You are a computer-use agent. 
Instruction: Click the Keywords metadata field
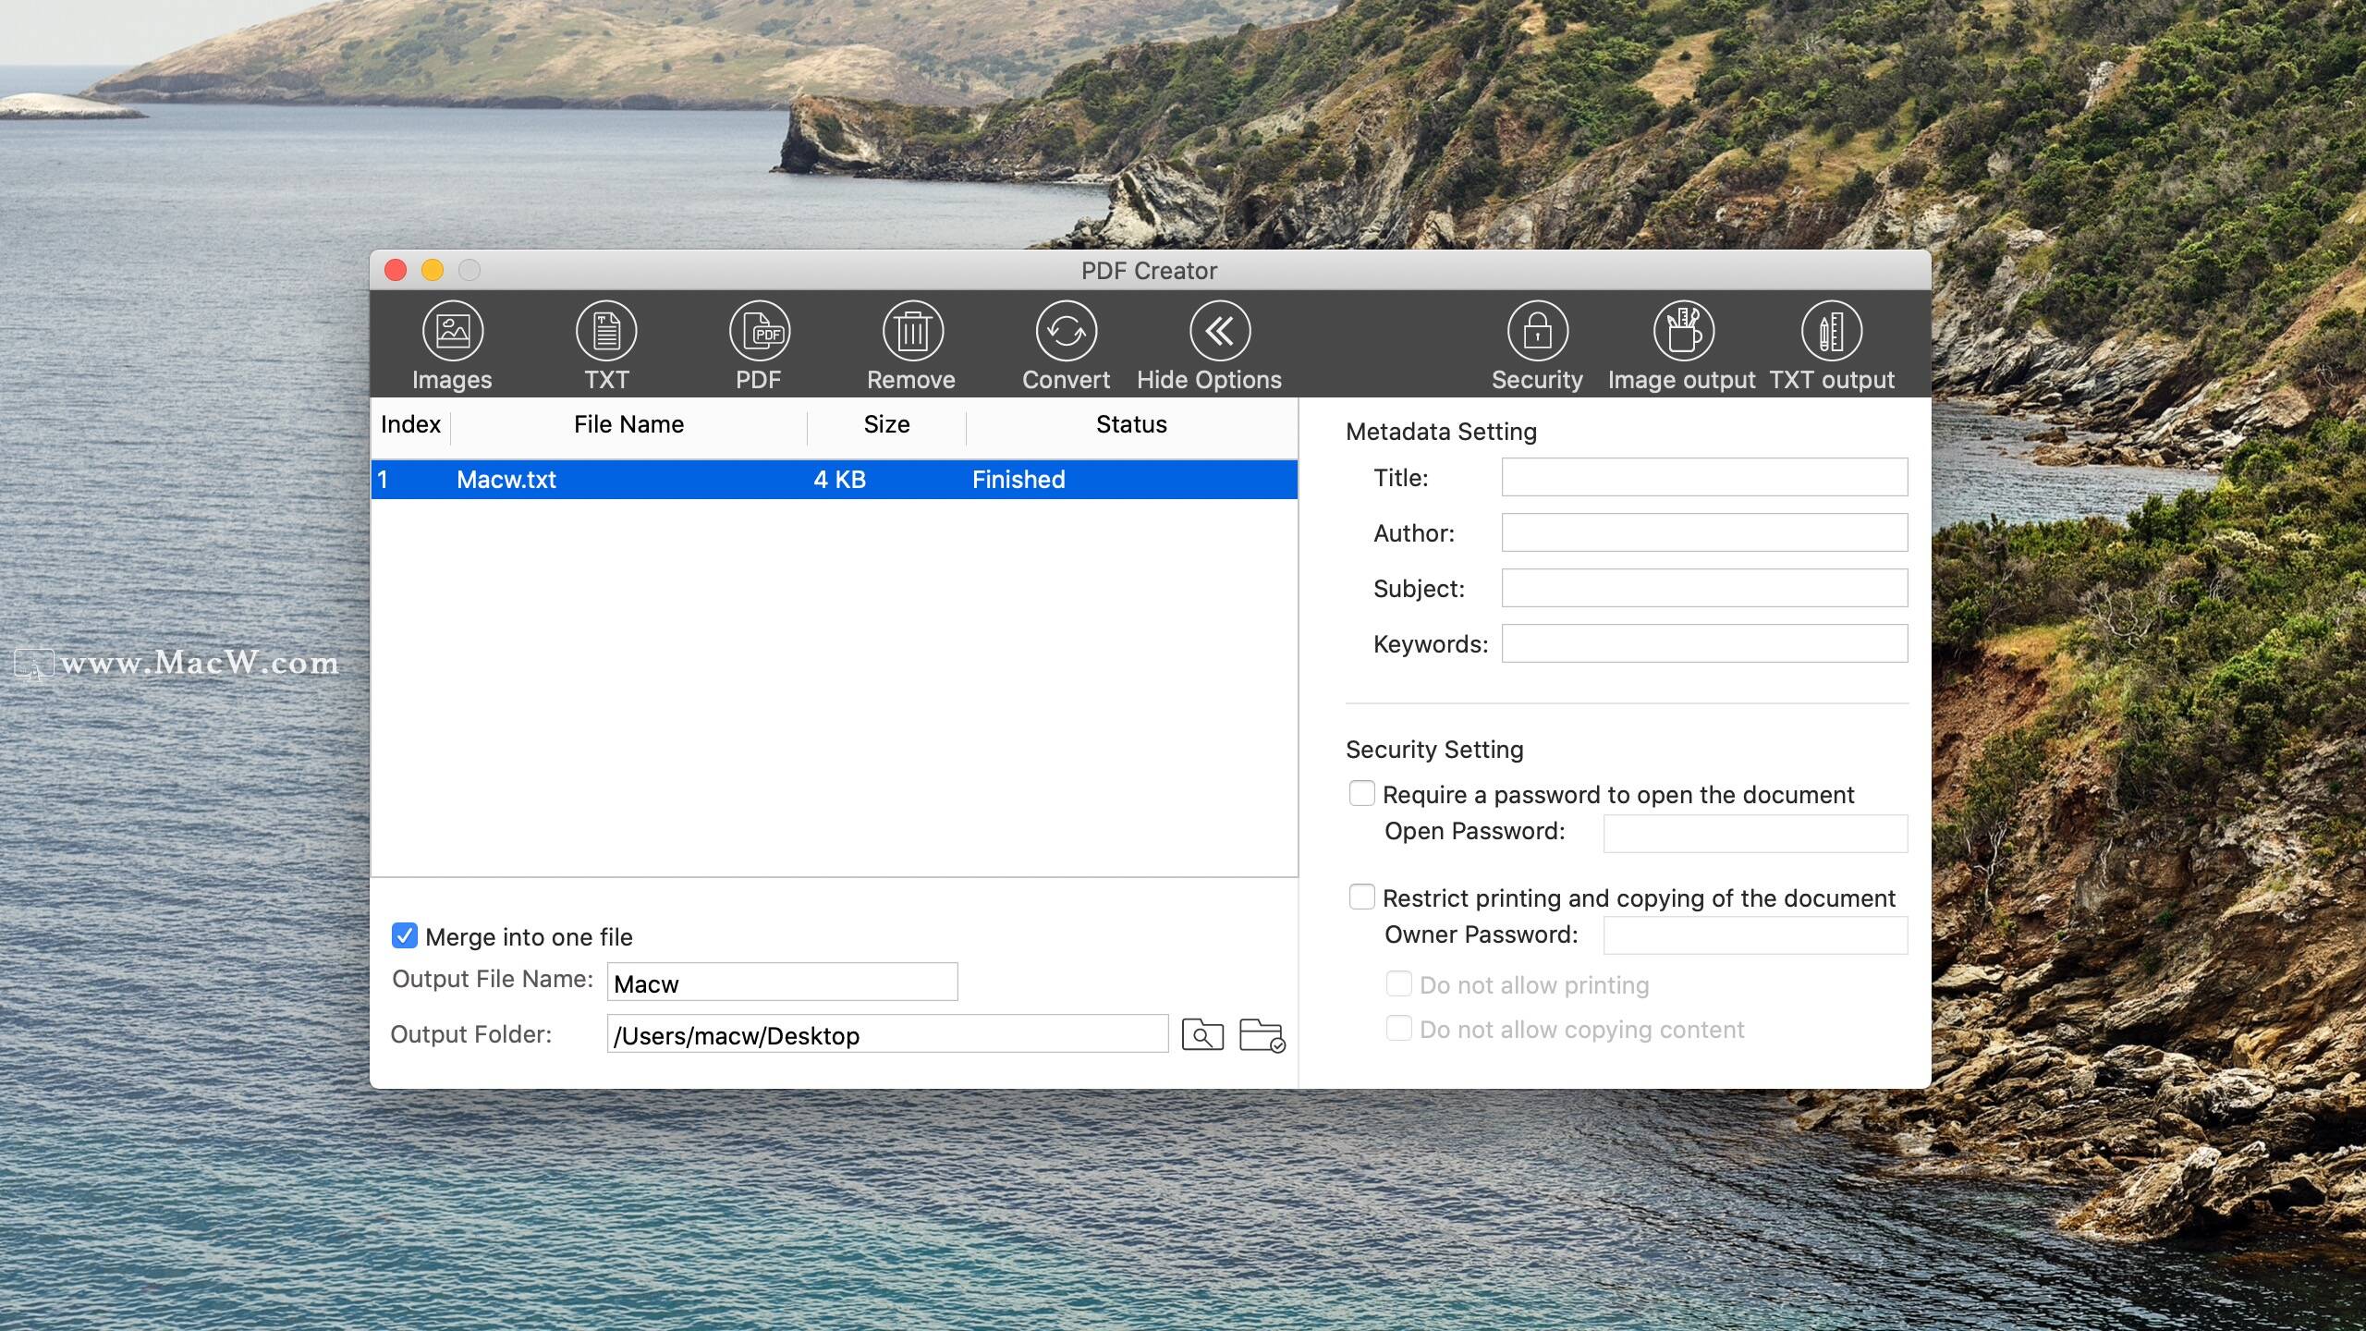[x=1704, y=643]
